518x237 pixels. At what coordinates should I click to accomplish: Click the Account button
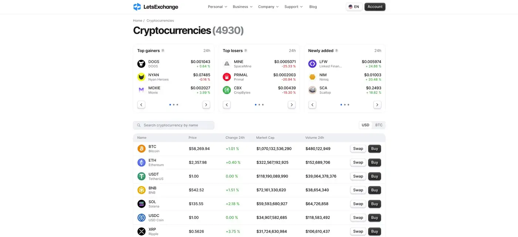[x=375, y=7]
